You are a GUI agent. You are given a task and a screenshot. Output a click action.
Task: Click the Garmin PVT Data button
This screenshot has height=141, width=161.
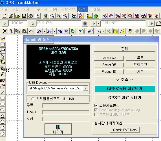[x=125, y=130]
